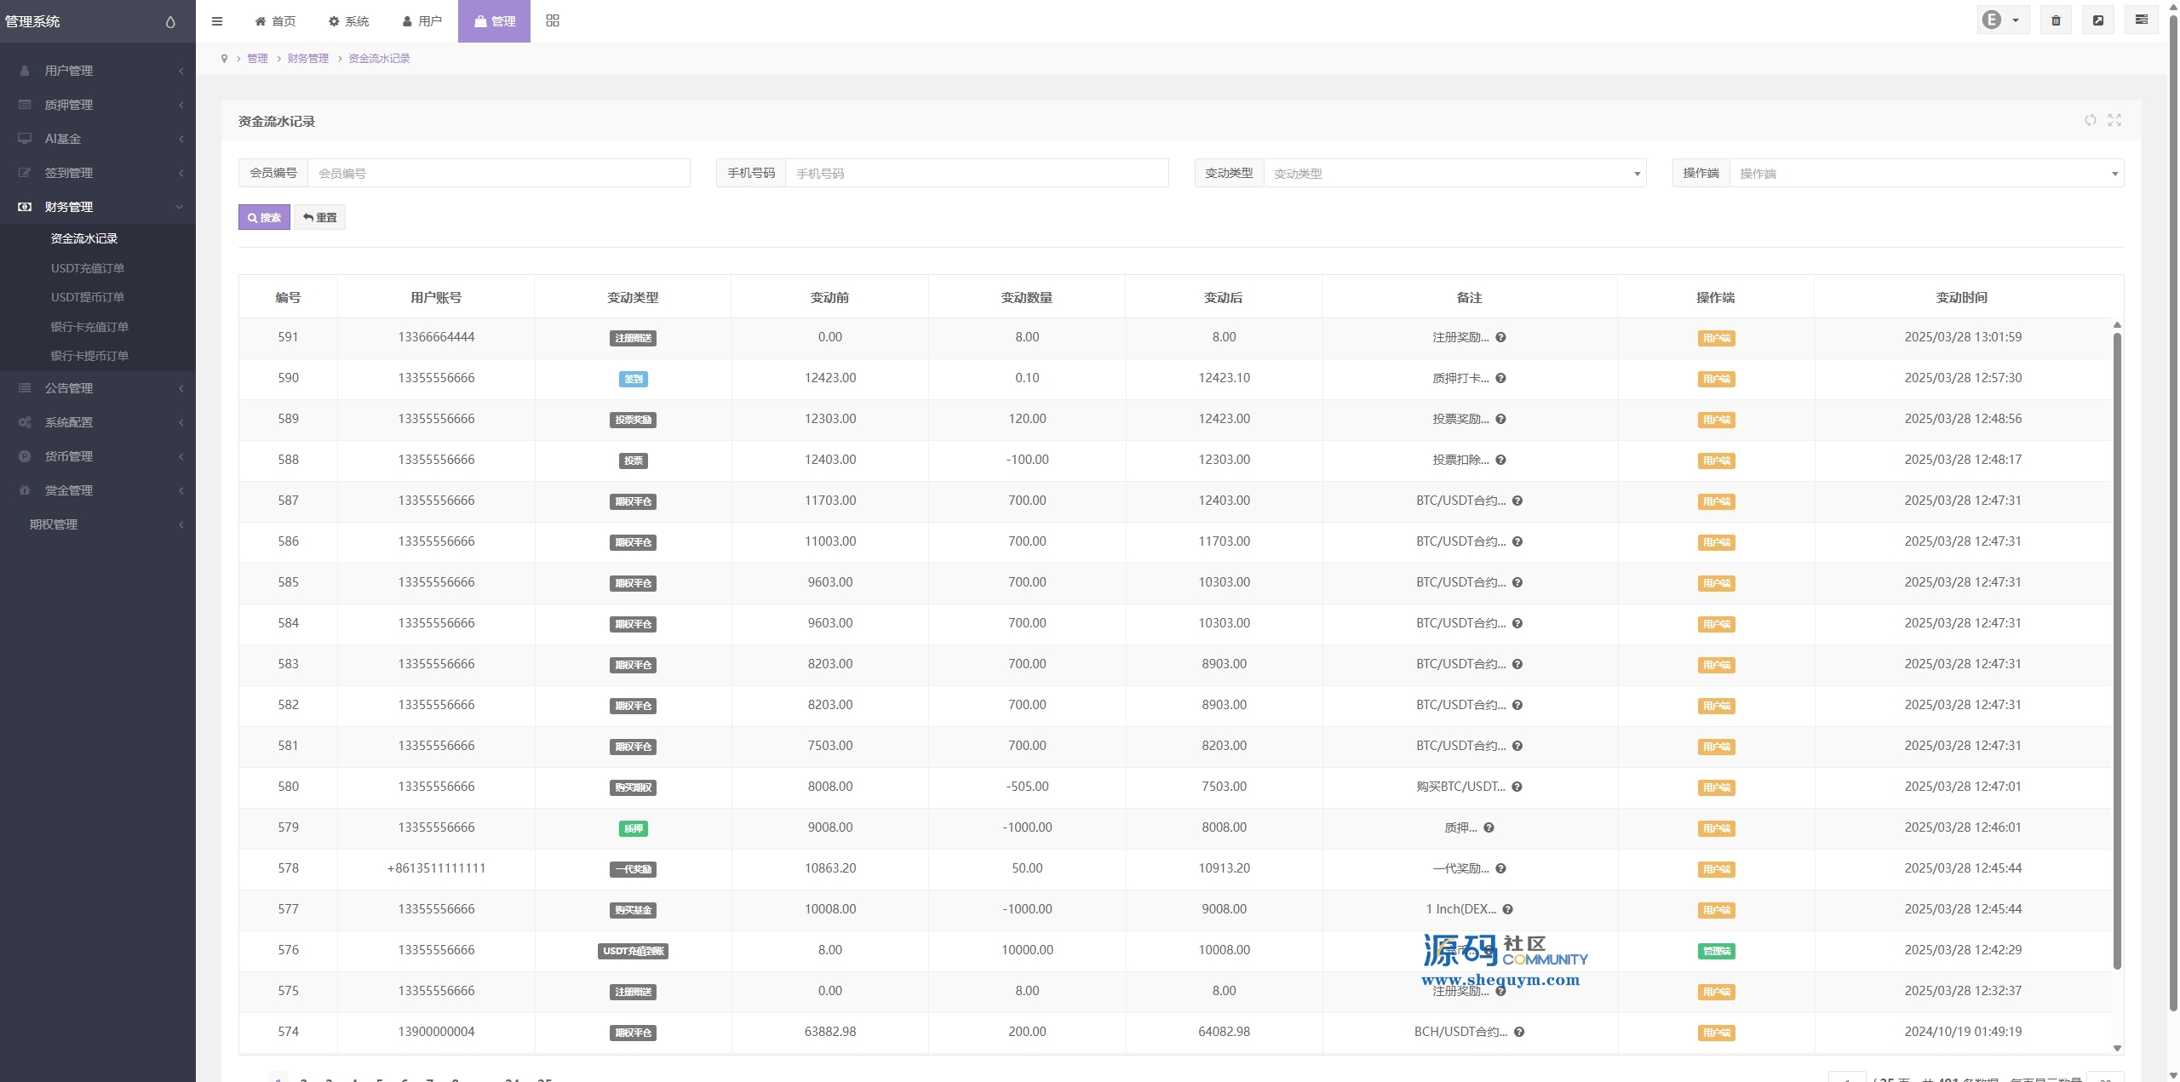
Task: Click the question-mark icon for row 591 remark
Action: 1500,337
